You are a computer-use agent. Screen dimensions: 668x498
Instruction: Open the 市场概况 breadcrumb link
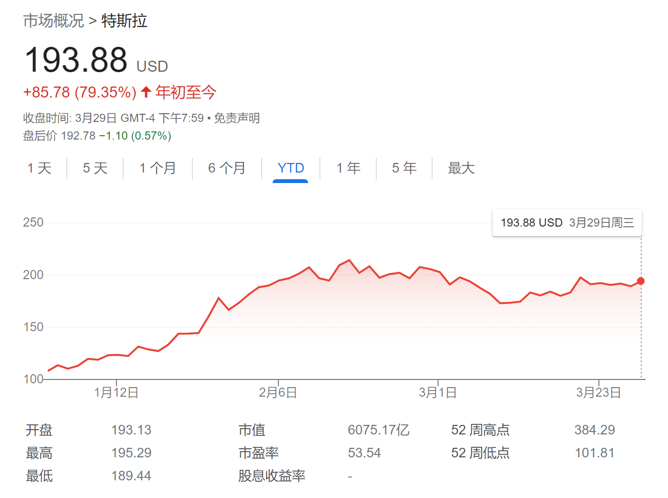pyautogui.click(x=53, y=21)
